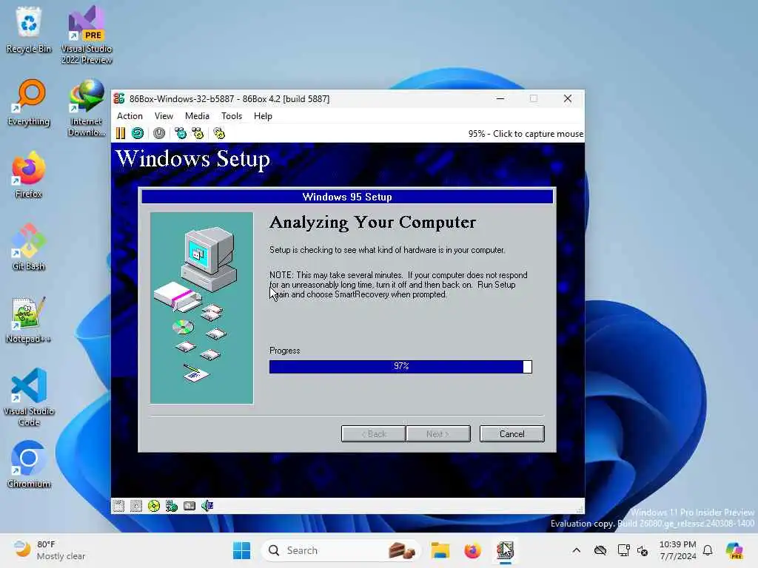Select the Everything desktop shortcut
Screen dimensions: 758x568
[29, 102]
